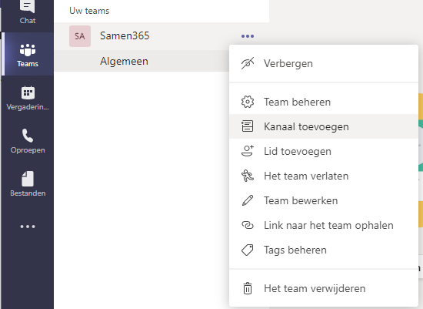This screenshot has width=423, height=309.
Task: Click the tag icon for Tags beheren
Action: pyautogui.click(x=248, y=250)
